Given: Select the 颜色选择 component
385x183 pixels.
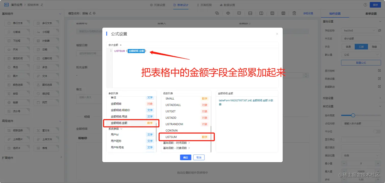Looking at the screenshot, I should (17, 85).
